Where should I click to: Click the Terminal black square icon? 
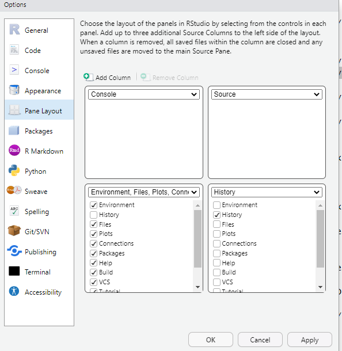(14, 271)
